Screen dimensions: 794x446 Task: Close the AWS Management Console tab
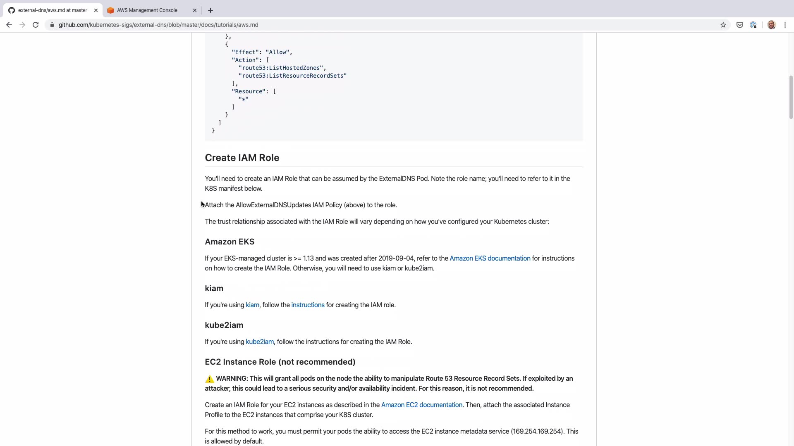coord(195,10)
